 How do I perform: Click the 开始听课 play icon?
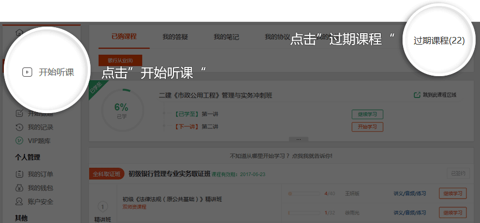(27, 72)
